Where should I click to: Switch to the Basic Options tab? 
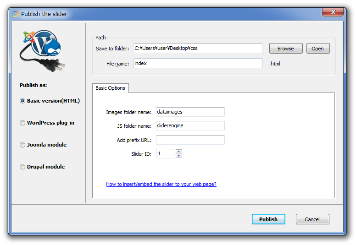pyautogui.click(x=111, y=88)
